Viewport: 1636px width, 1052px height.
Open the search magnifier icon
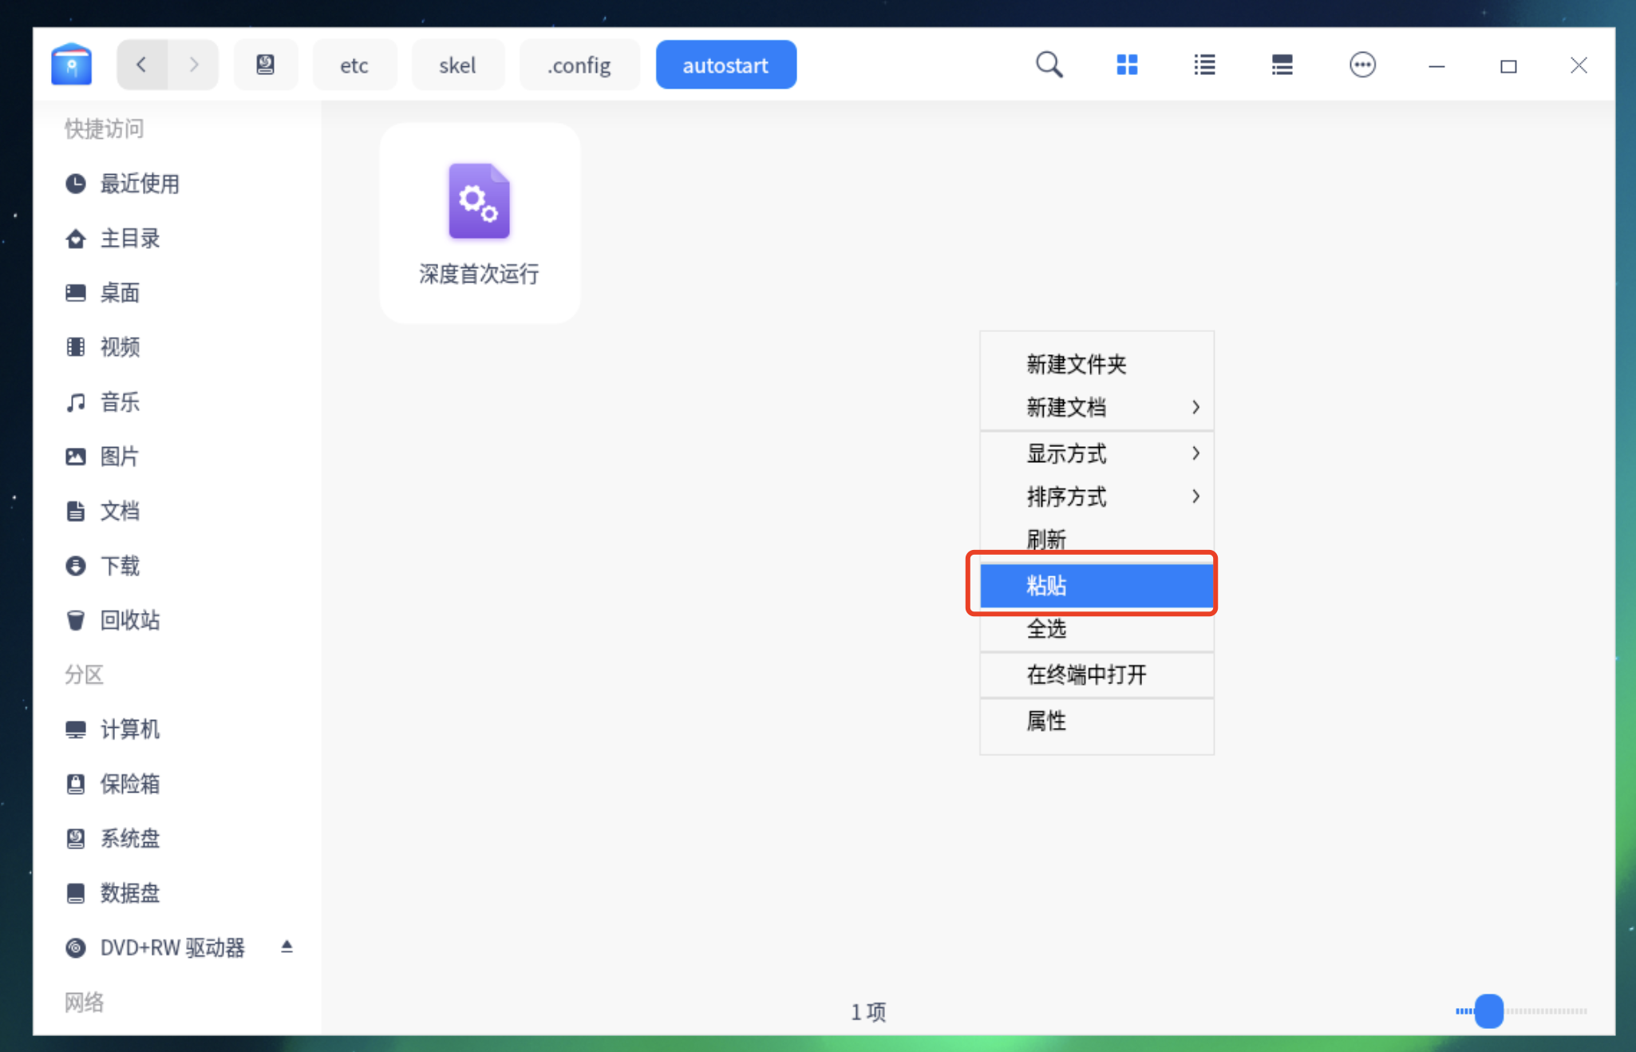[x=1049, y=65]
